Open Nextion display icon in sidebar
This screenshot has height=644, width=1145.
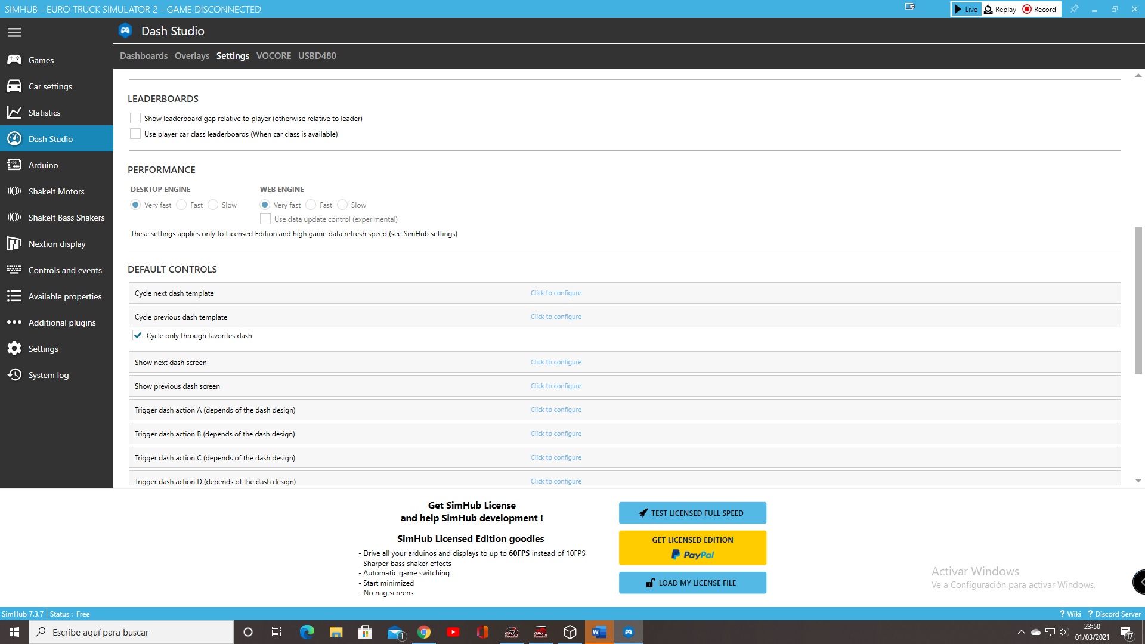14,244
